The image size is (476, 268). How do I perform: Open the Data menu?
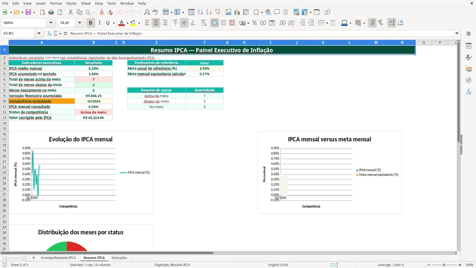[x=99, y=3]
